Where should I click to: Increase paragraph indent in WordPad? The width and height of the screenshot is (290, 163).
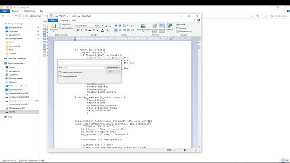click(120, 26)
